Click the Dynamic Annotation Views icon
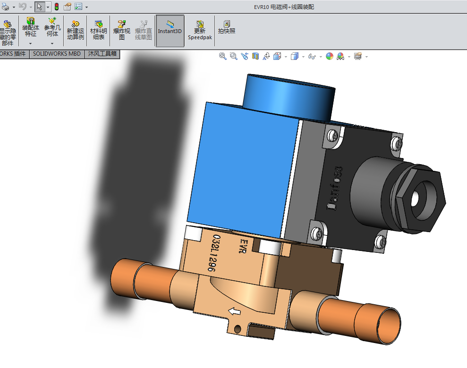 [x=266, y=56]
